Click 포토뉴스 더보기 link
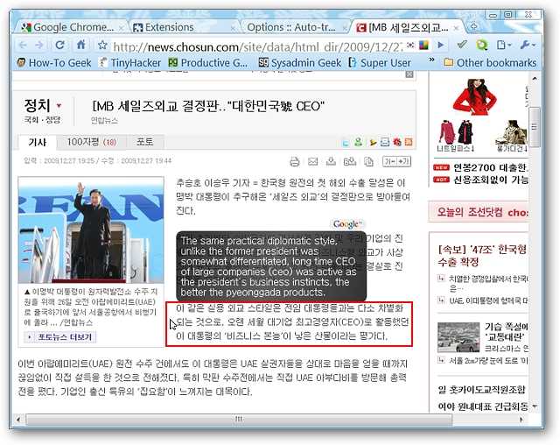The height and width of the screenshot is (445, 560). (x=60, y=336)
